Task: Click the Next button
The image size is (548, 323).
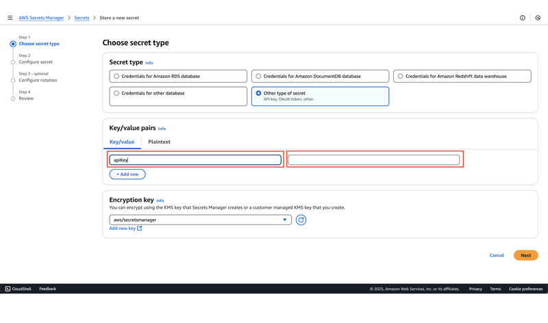Action: click(525, 255)
